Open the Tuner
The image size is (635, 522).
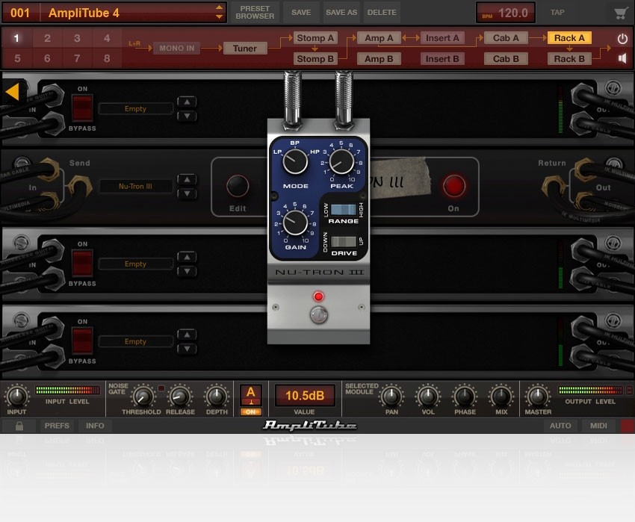244,49
